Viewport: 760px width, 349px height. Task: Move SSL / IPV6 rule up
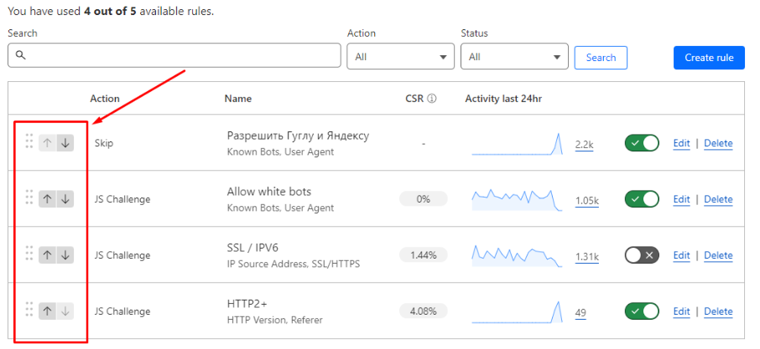[x=47, y=255]
